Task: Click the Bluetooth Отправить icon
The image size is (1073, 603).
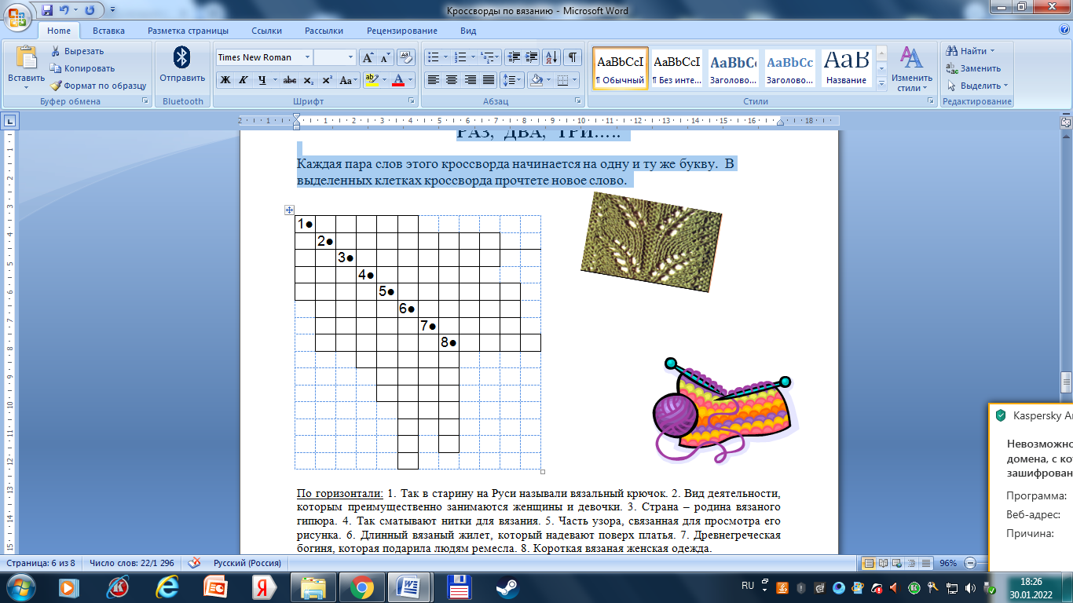Action: point(182,59)
